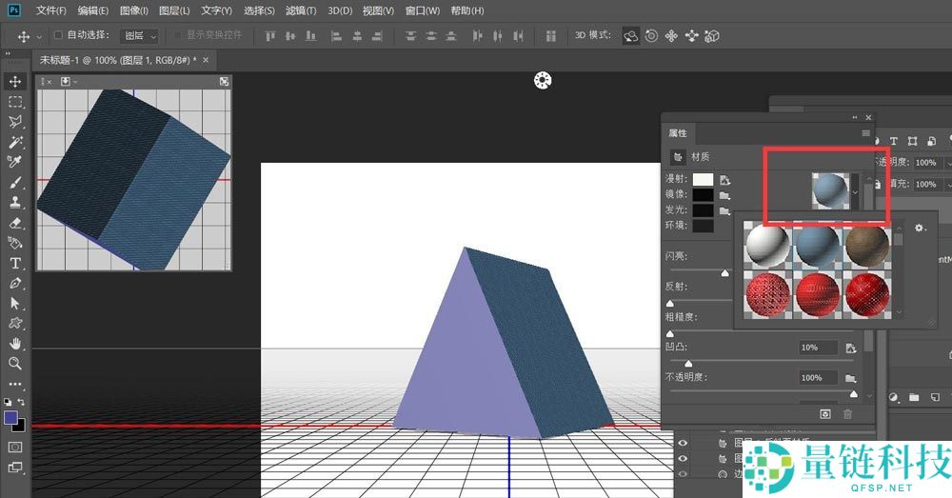This screenshot has height=498, width=952.
Task: Choose the brown wood material sphere preset
Action: (x=866, y=245)
